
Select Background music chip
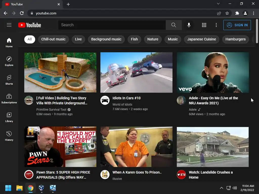click(106, 39)
